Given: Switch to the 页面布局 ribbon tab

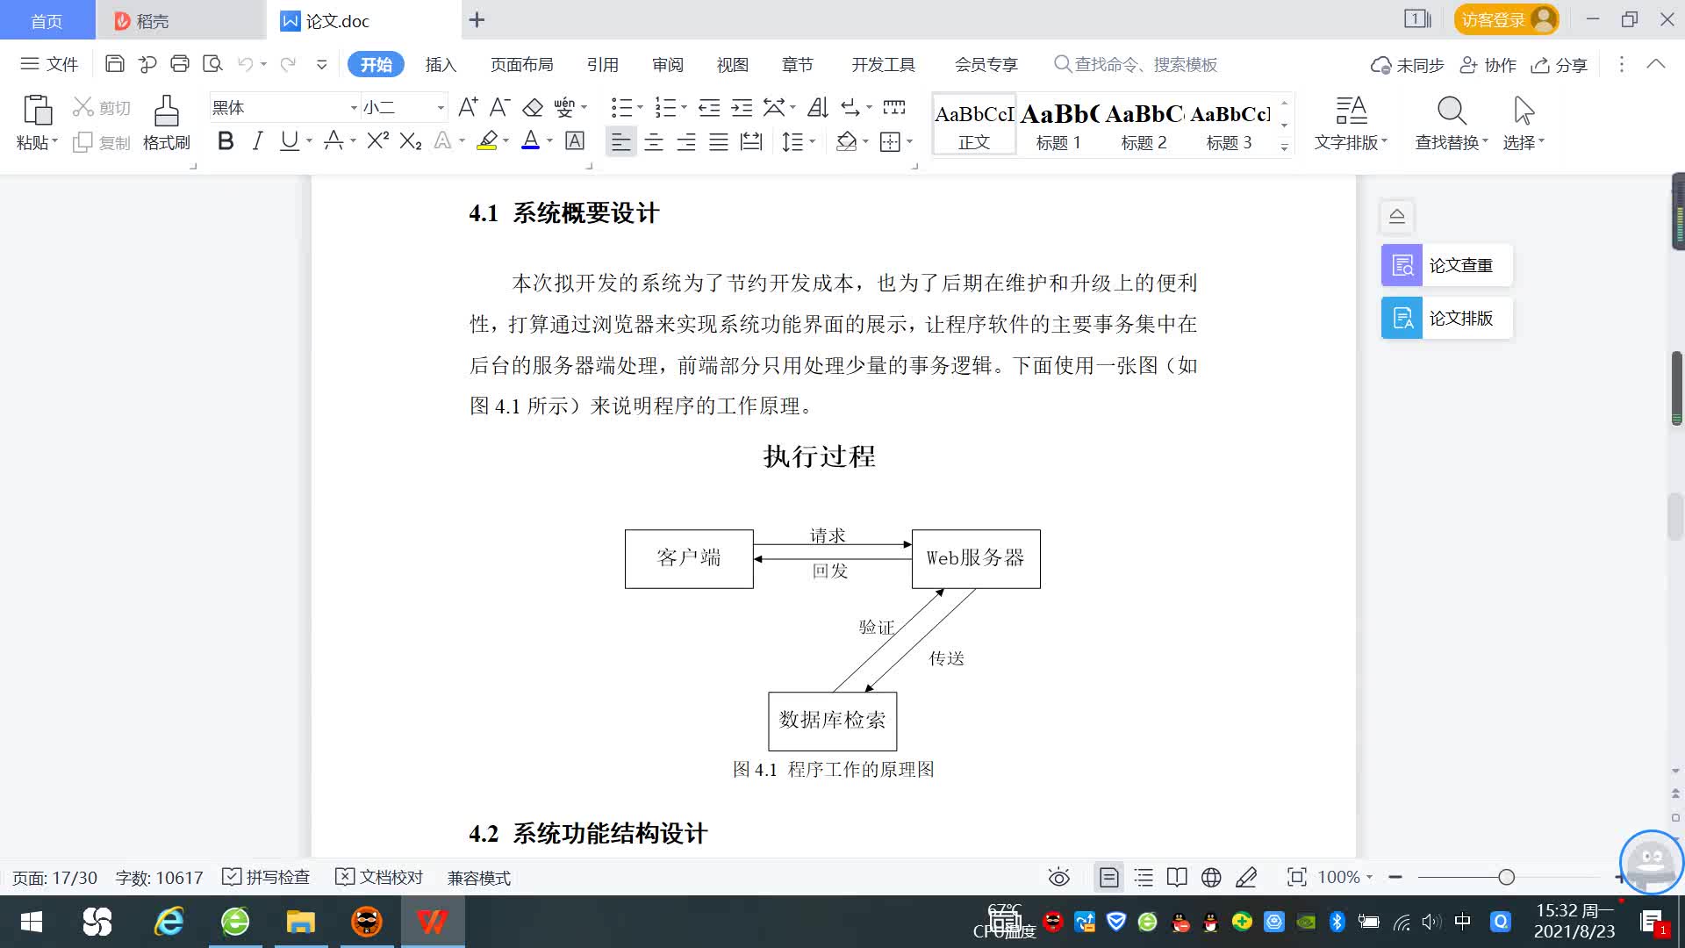Looking at the screenshot, I should click(x=522, y=65).
